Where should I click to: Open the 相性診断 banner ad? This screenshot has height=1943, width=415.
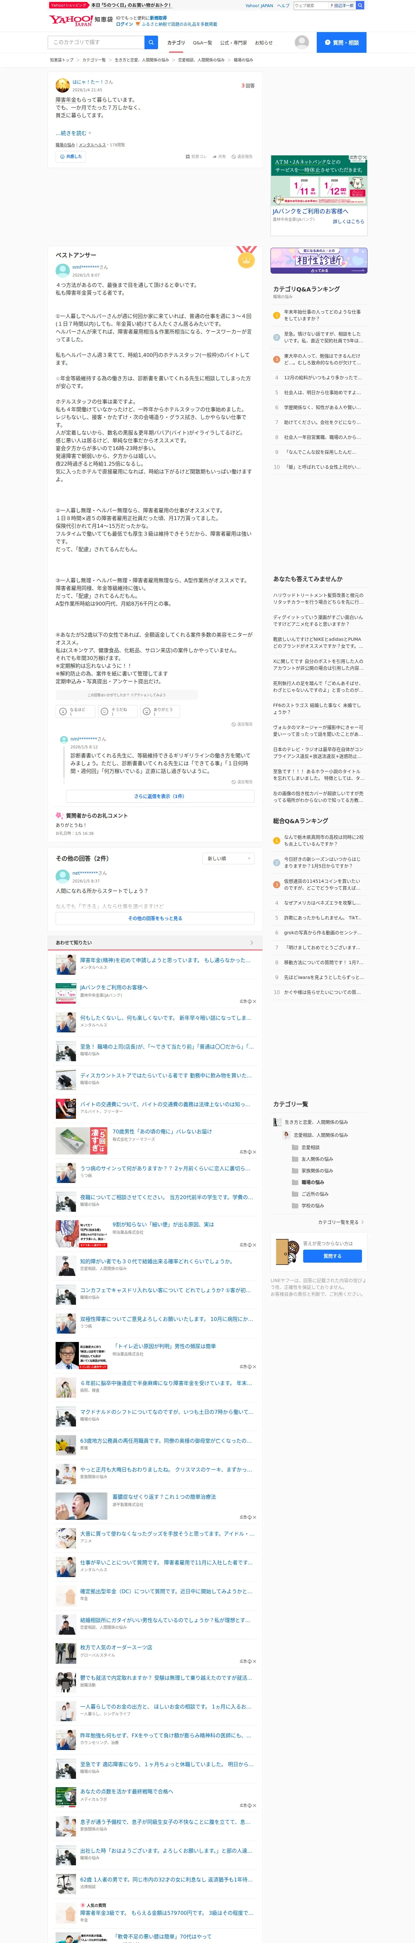click(319, 261)
